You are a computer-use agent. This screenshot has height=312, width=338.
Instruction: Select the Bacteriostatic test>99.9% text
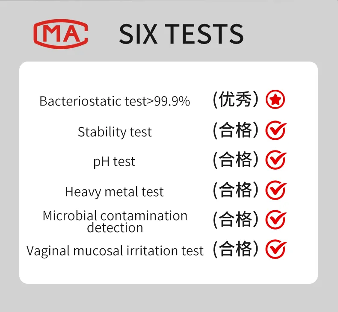coord(115,101)
